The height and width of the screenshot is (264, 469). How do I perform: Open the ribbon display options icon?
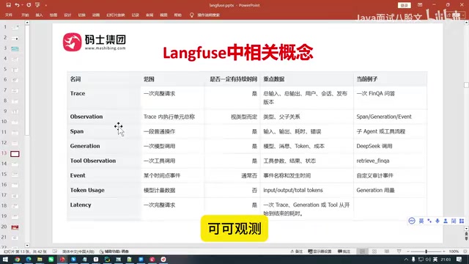point(420,5)
